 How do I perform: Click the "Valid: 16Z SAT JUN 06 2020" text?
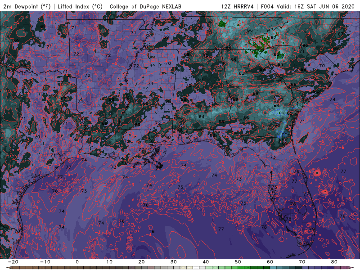pos(316,6)
